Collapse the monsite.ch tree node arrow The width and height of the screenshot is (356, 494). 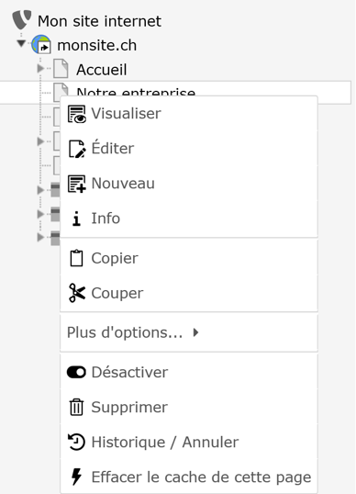(x=21, y=43)
